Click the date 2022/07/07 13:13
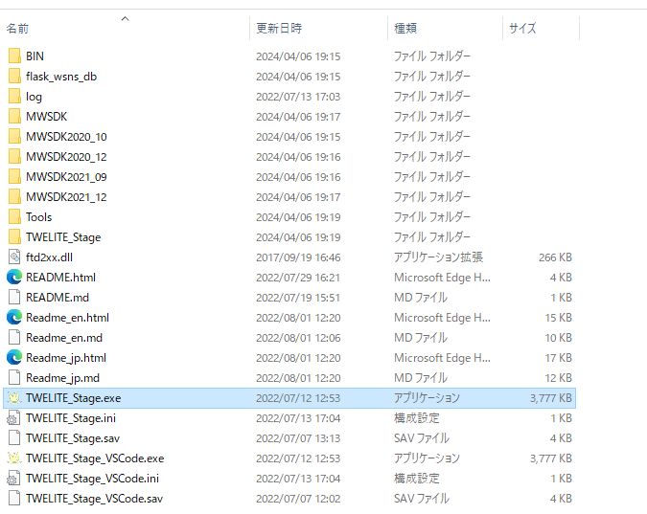The height and width of the screenshot is (514, 647). pos(298,438)
